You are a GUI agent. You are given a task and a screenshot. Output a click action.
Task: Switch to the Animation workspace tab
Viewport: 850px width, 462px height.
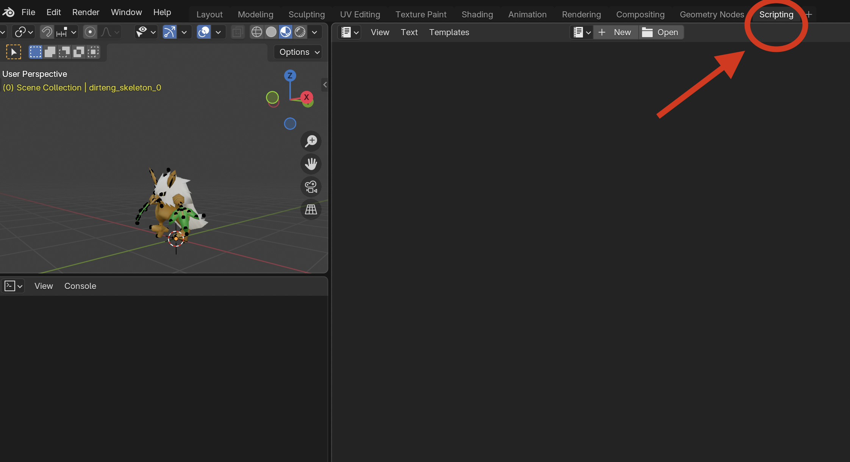(527, 15)
